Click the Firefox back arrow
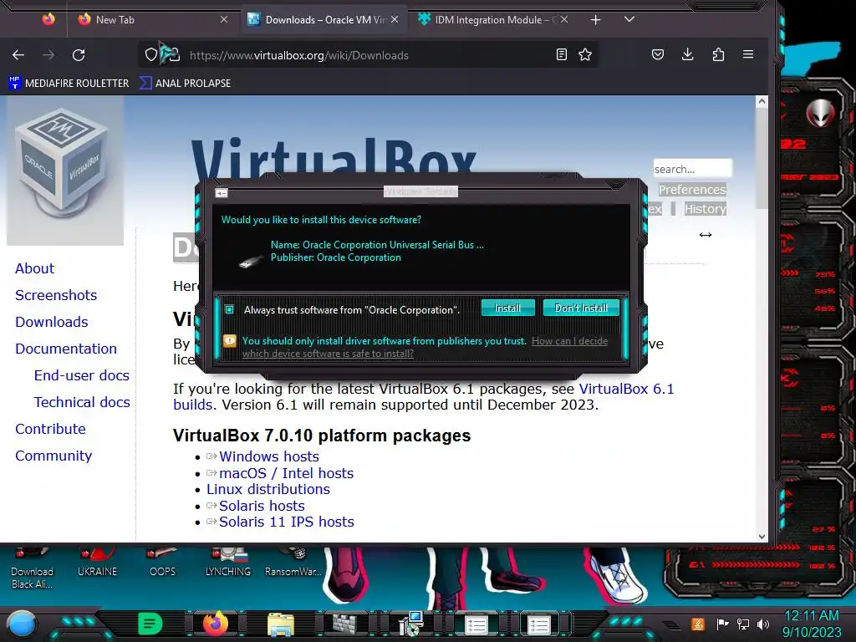The image size is (856, 642). tap(18, 54)
